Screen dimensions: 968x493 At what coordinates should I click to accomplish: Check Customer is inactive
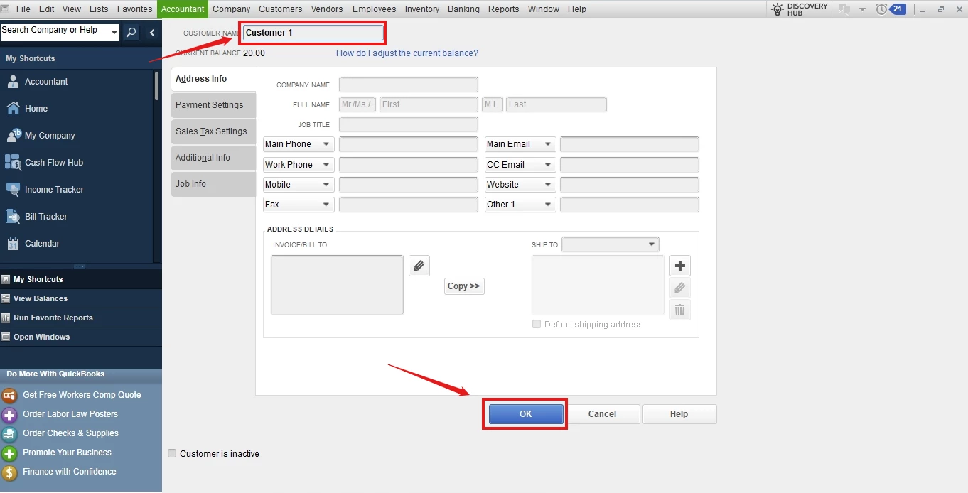(x=172, y=454)
